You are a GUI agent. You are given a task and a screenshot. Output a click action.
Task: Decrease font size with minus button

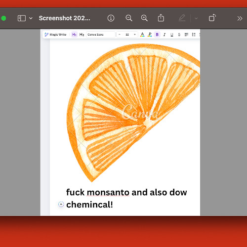coord(120,35)
